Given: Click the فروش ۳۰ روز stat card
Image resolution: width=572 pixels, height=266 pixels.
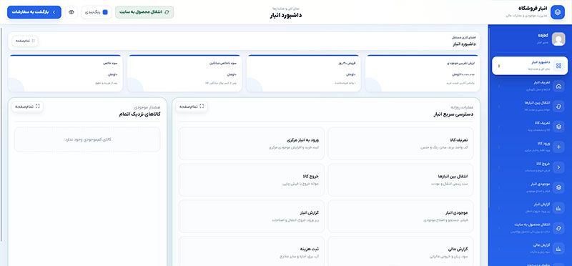Looking at the screenshot, I should tap(303, 74).
